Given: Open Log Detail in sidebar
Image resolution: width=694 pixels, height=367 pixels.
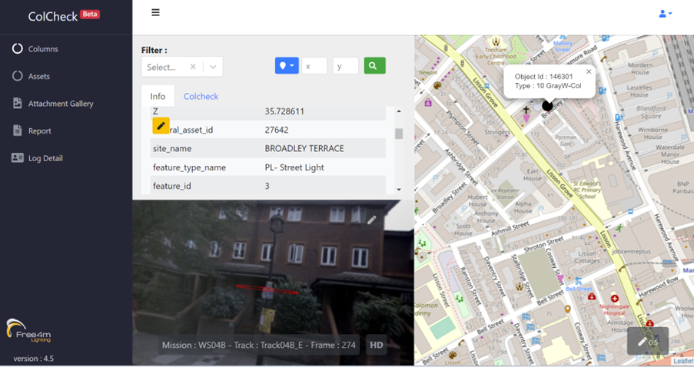Looking at the screenshot, I should (45, 158).
